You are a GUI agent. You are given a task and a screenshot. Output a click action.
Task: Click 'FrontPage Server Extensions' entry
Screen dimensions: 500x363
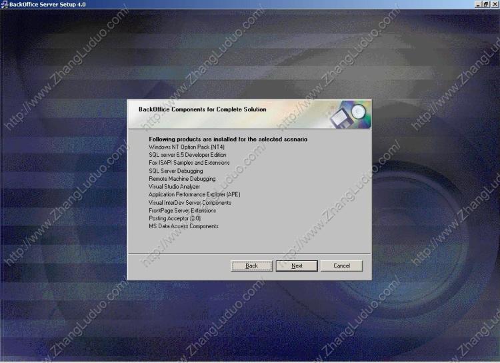[x=183, y=211]
